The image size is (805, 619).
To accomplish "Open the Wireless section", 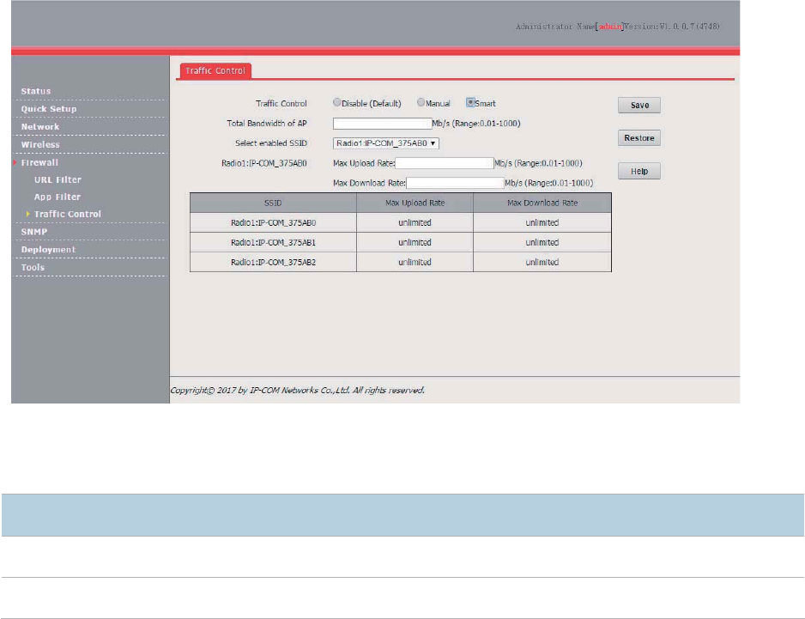I will [40, 145].
